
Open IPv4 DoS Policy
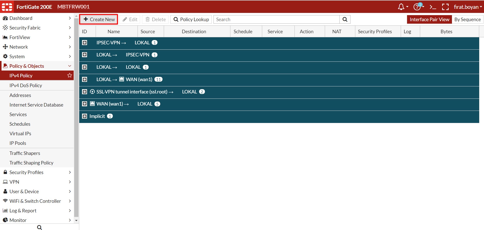37,85
